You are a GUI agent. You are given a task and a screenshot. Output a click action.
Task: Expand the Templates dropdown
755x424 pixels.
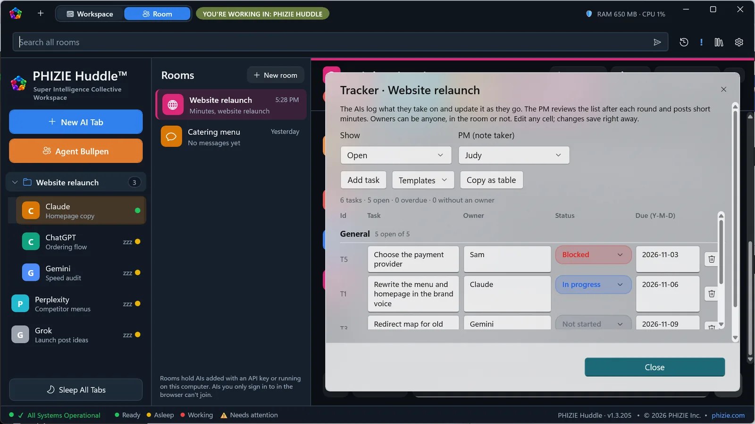coord(423,180)
